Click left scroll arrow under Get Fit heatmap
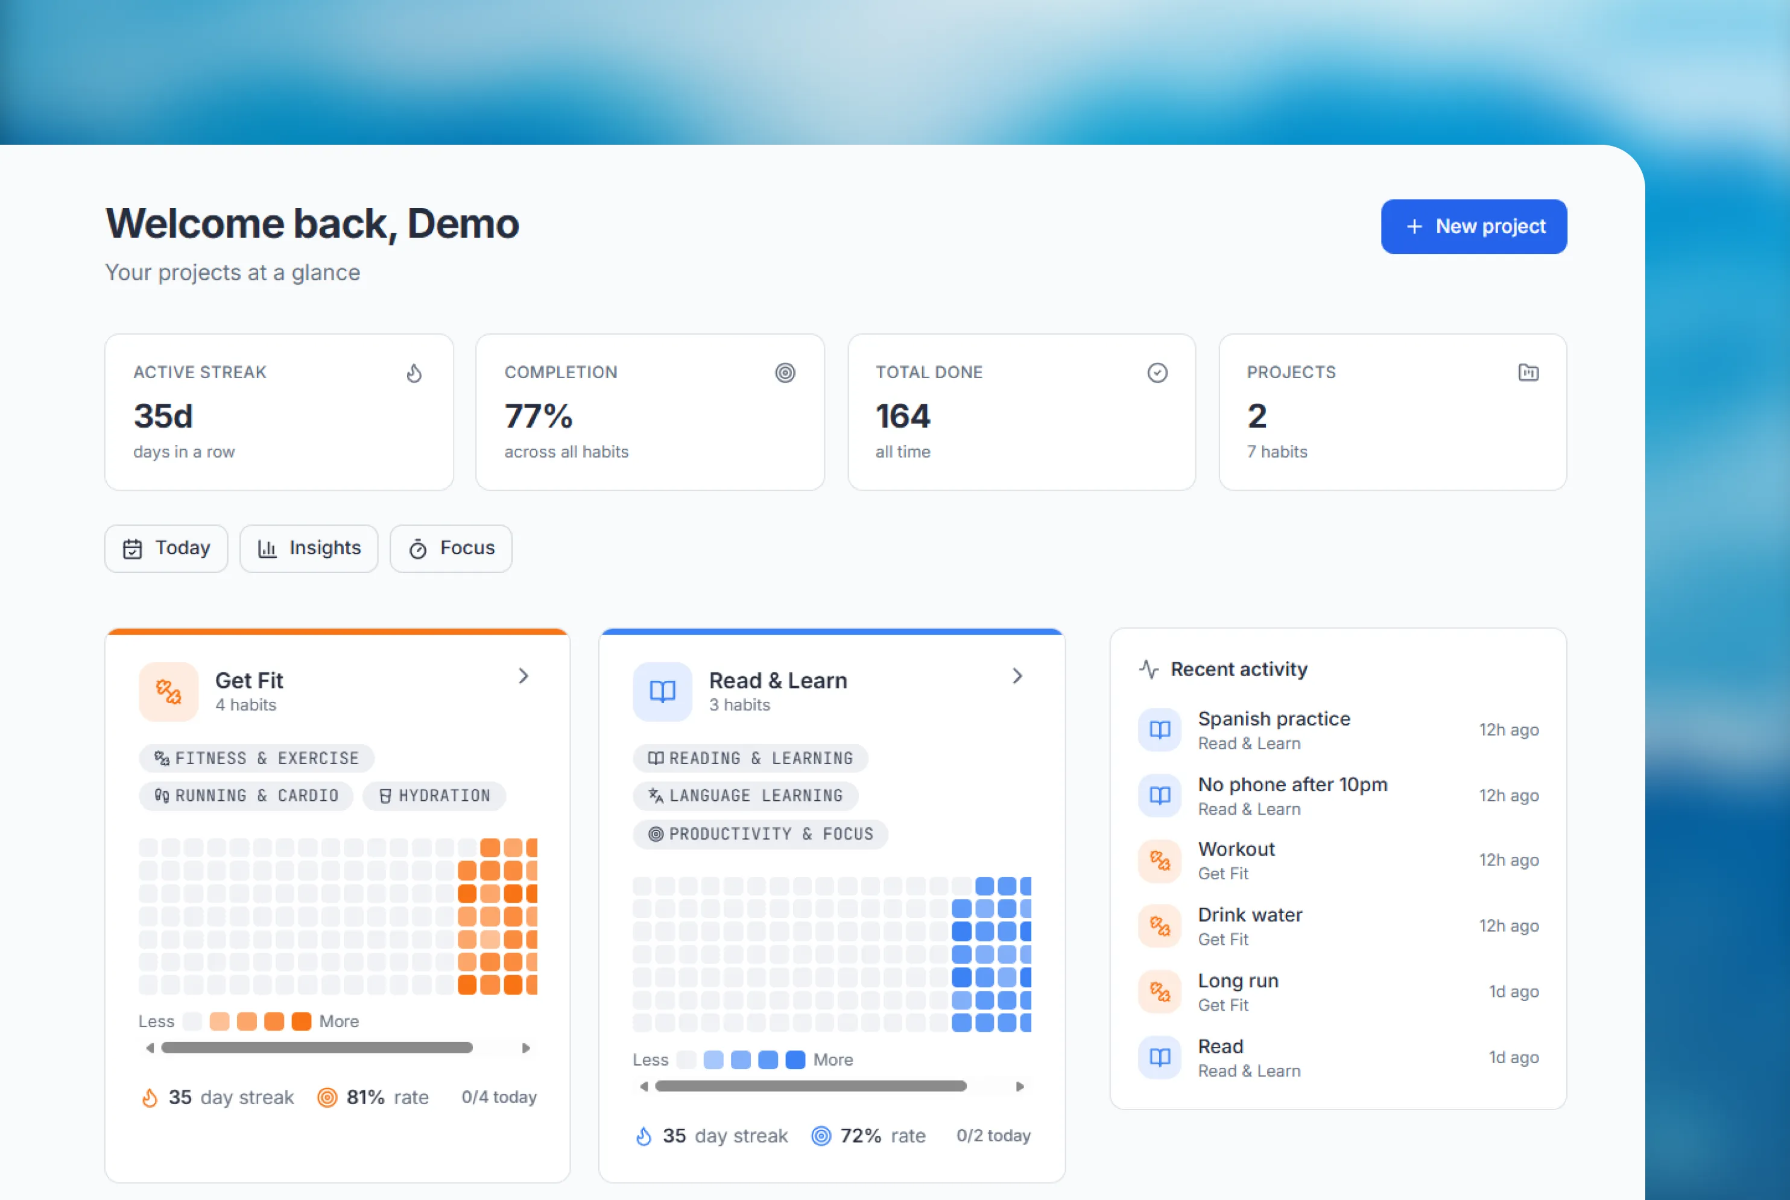The height and width of the screenshot is (1200, 1790). [150, 1047]
